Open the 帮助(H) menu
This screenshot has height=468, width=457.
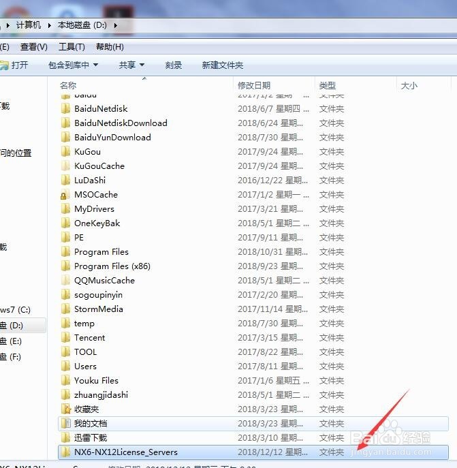(x=110, y=47)
